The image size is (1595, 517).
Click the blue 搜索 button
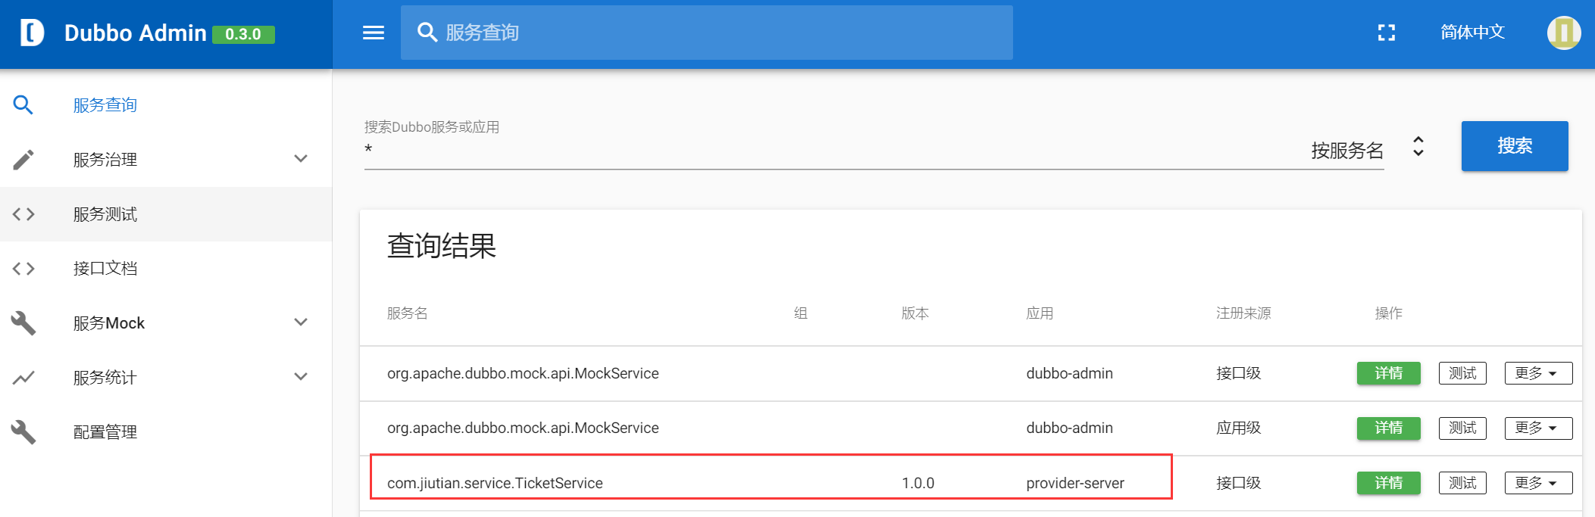[x=1514, y=146]
